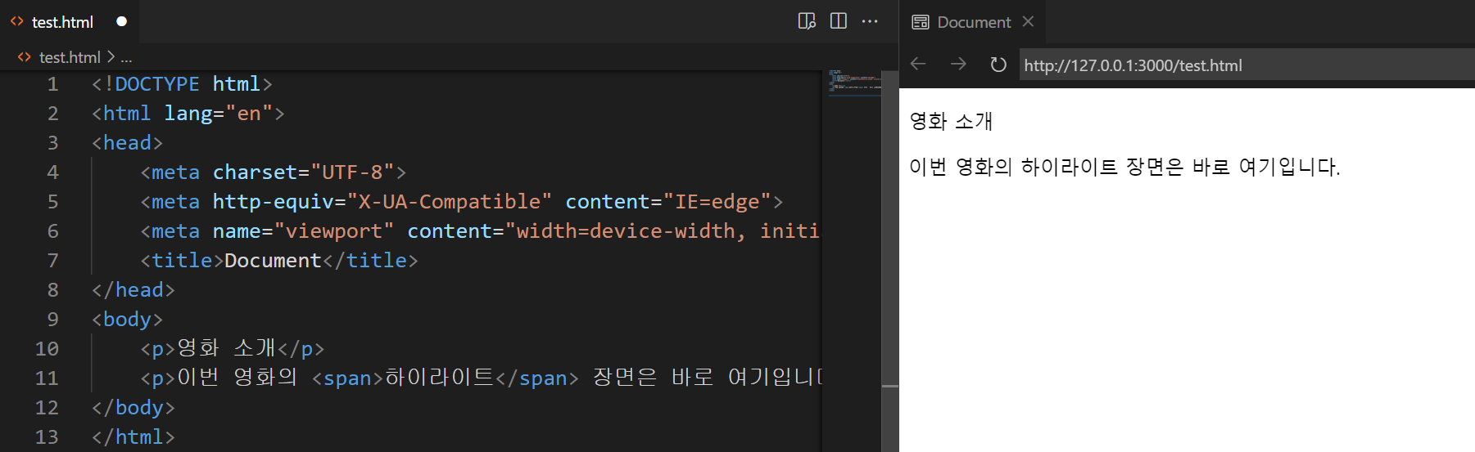Click Document text inside the title tag
This screenshot has height=452, width=1475.
[273, 261]
